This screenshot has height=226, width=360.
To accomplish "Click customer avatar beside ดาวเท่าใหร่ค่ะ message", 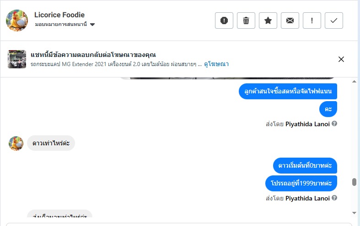I will [16, 143].
